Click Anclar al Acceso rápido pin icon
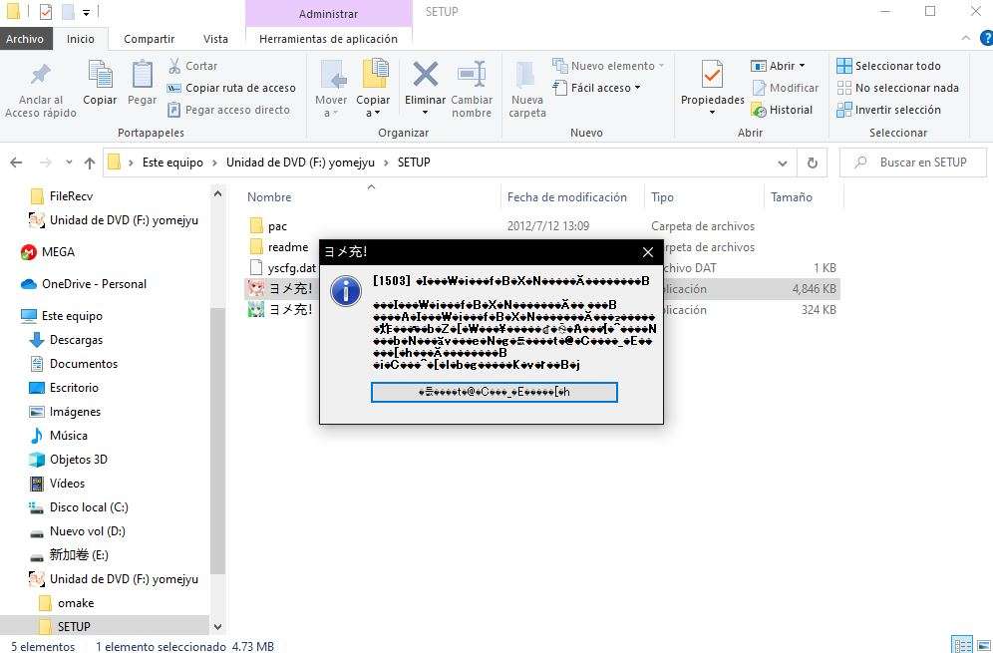 40,75
